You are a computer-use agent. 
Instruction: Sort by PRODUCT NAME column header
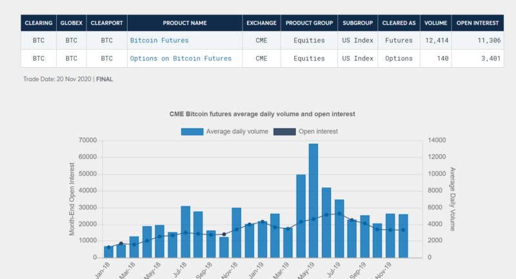click(x=184, y=23)
